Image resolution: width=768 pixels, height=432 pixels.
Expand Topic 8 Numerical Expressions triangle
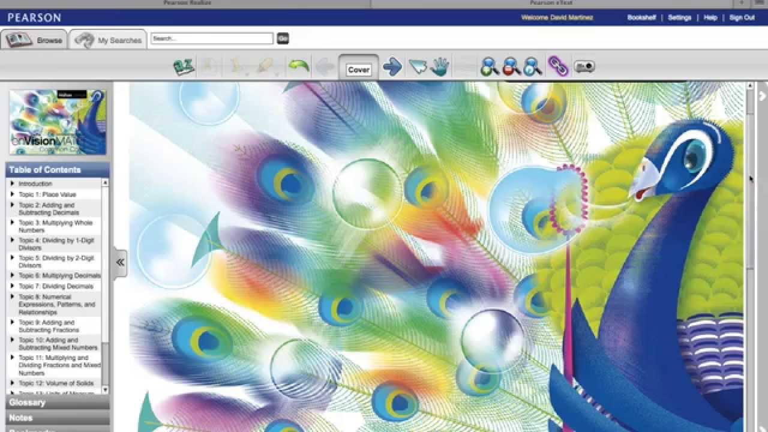click(x=12, y=296)
